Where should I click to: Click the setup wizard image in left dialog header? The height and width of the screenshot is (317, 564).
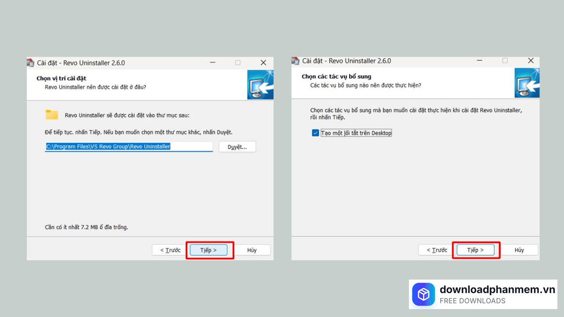(x=260, y=85)
